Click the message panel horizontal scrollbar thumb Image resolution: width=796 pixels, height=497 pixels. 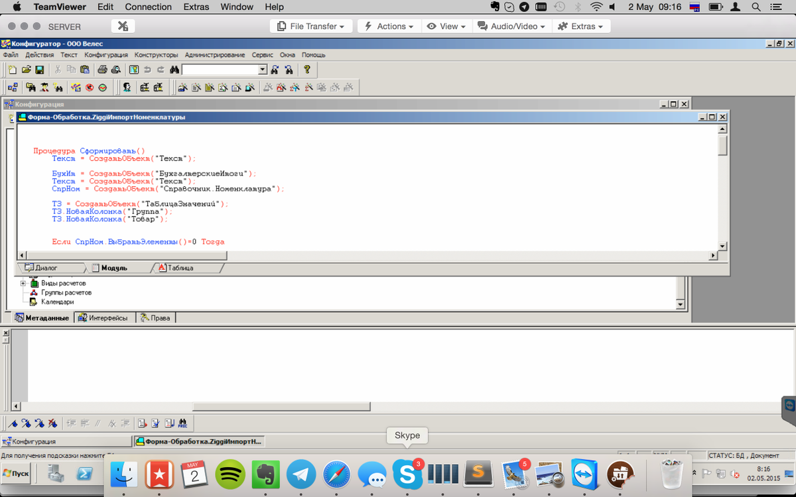tap(282, 406)
